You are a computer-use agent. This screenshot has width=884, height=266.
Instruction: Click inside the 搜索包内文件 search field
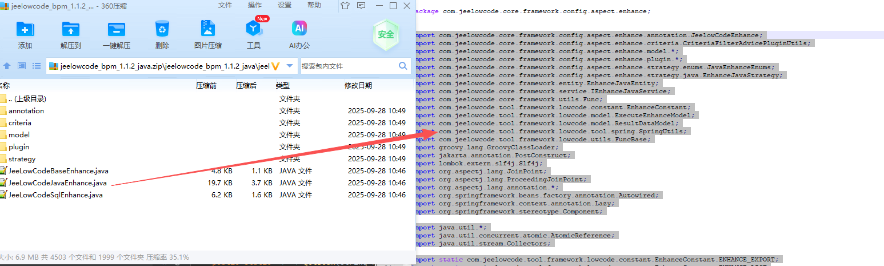tap(347, 66)
